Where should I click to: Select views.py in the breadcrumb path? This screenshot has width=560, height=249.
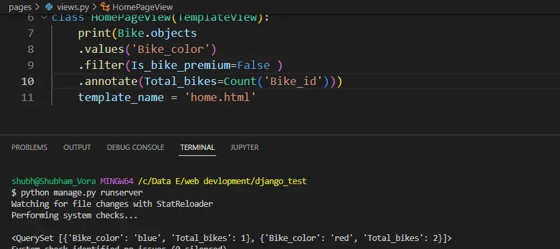[x=73, y=7]
